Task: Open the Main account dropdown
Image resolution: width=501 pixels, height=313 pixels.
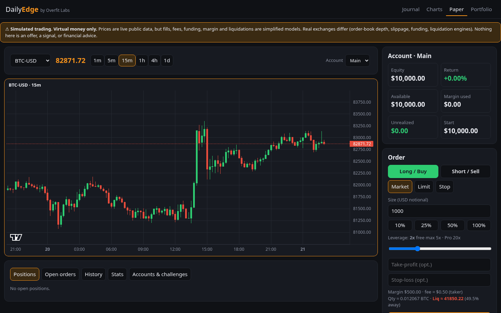Action: tap(357, 61)
